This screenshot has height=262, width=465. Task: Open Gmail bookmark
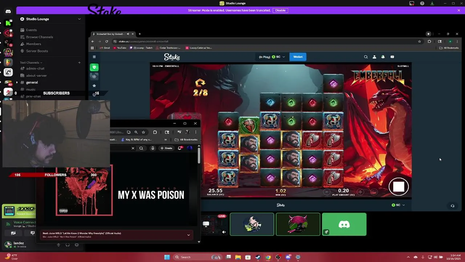pos(105,48)
